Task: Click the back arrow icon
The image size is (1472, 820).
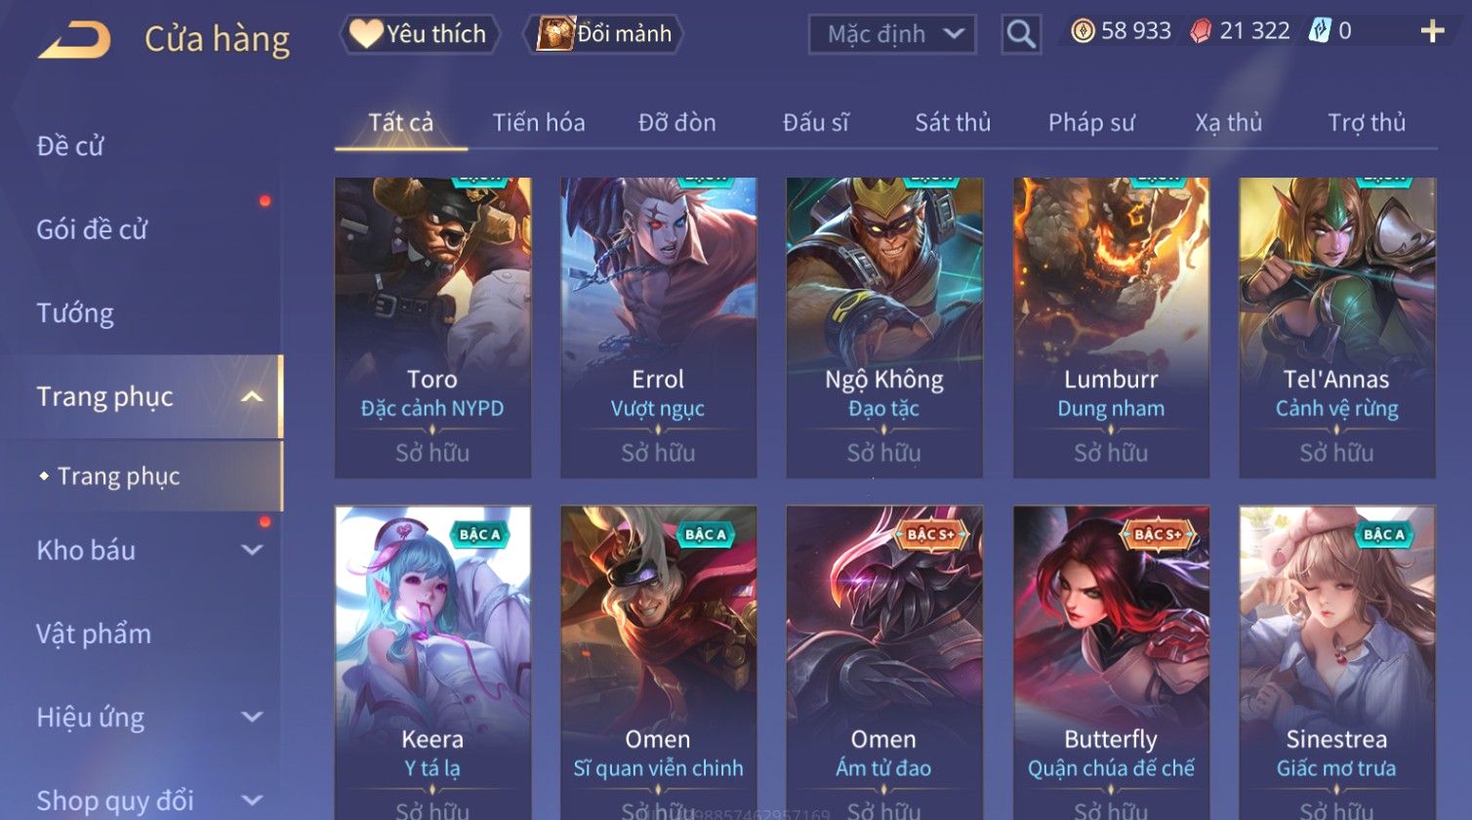Action: (x=74, y=39)
